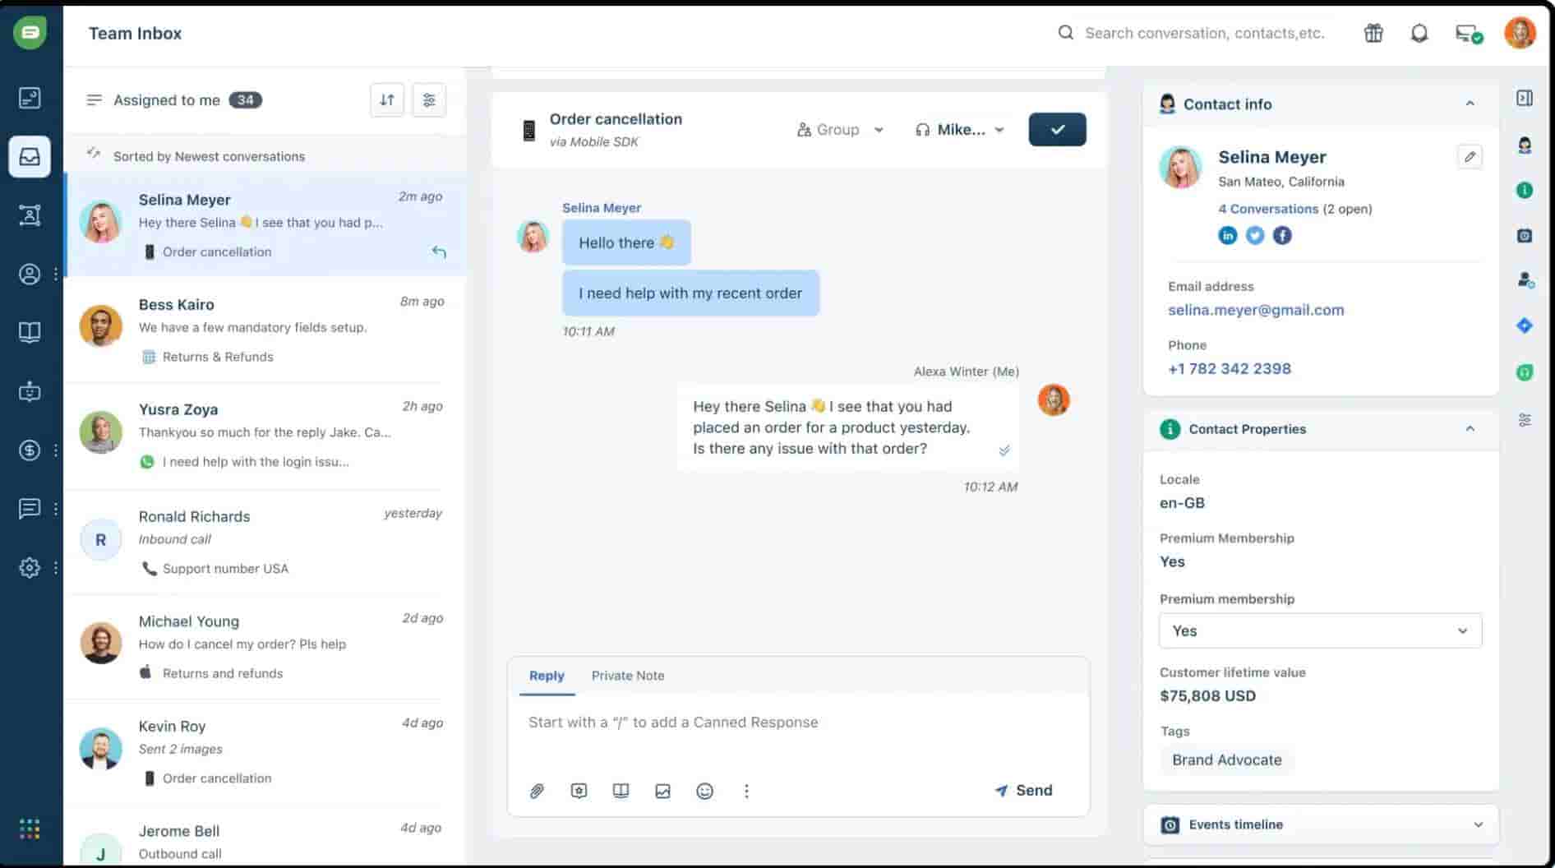Open the Mike... agent assignment dropdown
Viewport: 1555px width, 868px height.
click(x=960, y=130)
